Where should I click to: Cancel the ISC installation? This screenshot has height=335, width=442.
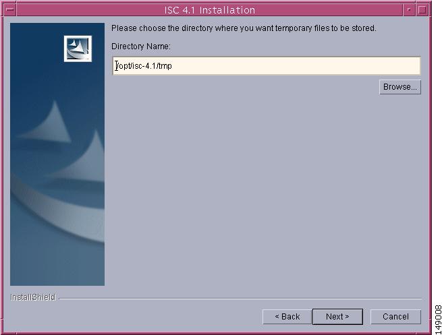(395, 317)
